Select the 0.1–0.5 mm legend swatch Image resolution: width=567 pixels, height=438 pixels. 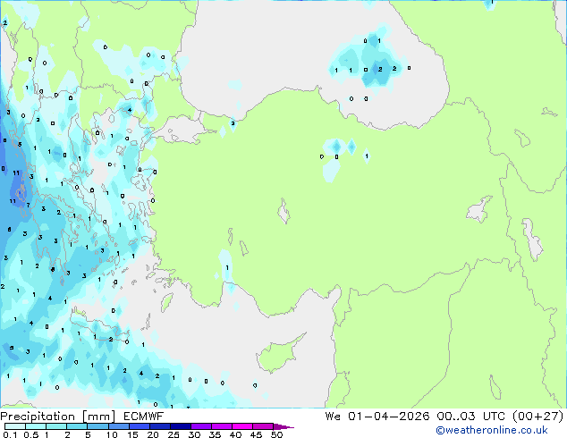click(x=15, y=426)
